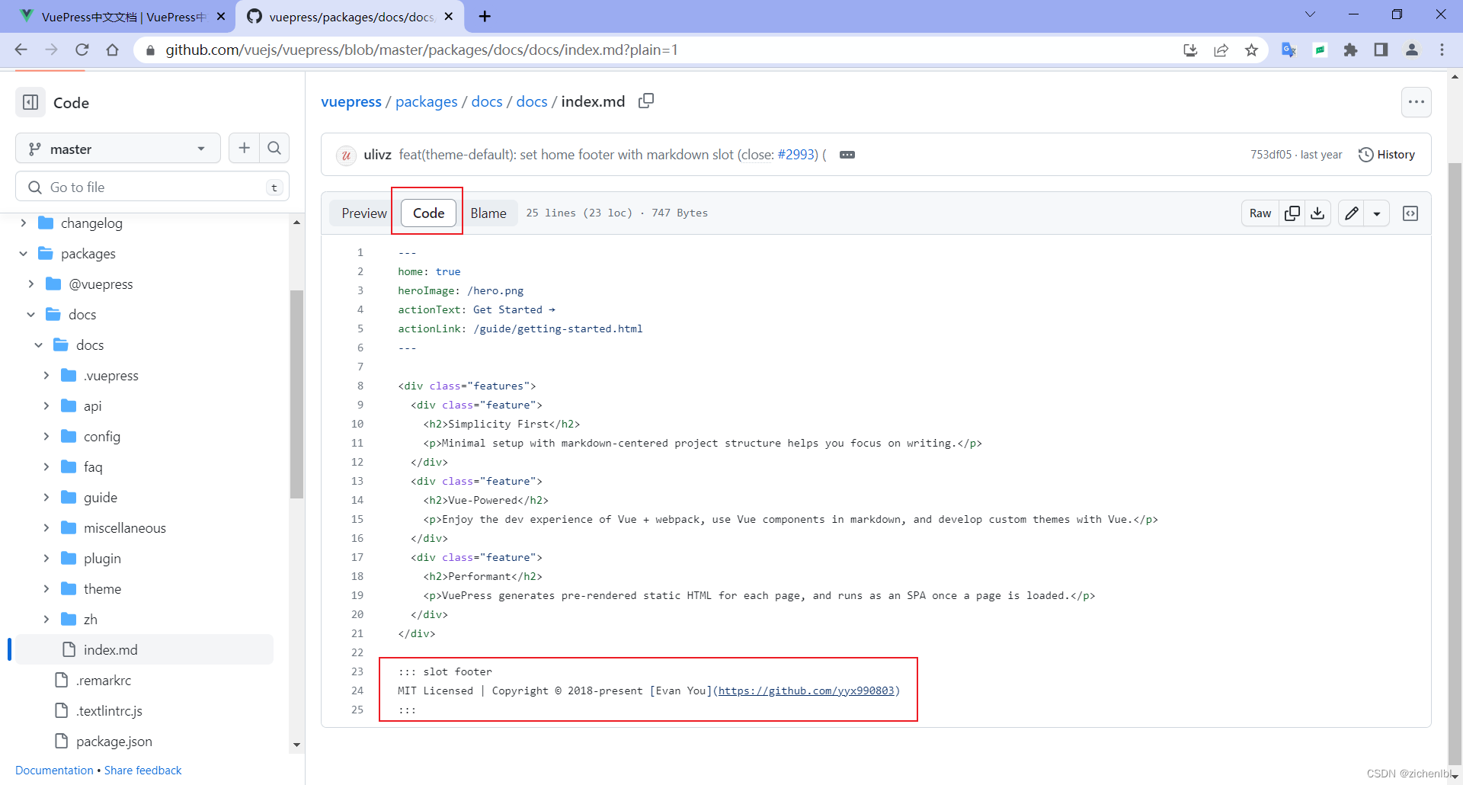View the file History
This screenshot has width=1463, height=785.
click(1387, 155)
